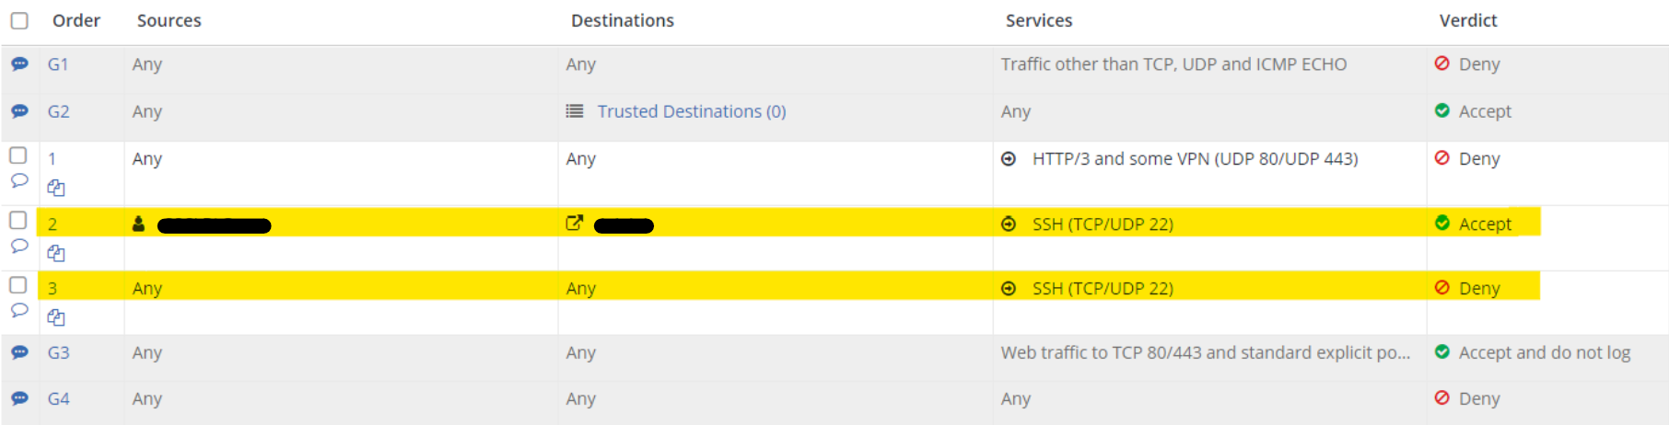Click the comment bubble icon for rule G4
The width and height of the screenshot is (1669, 425).
click(x=19, y=398)
